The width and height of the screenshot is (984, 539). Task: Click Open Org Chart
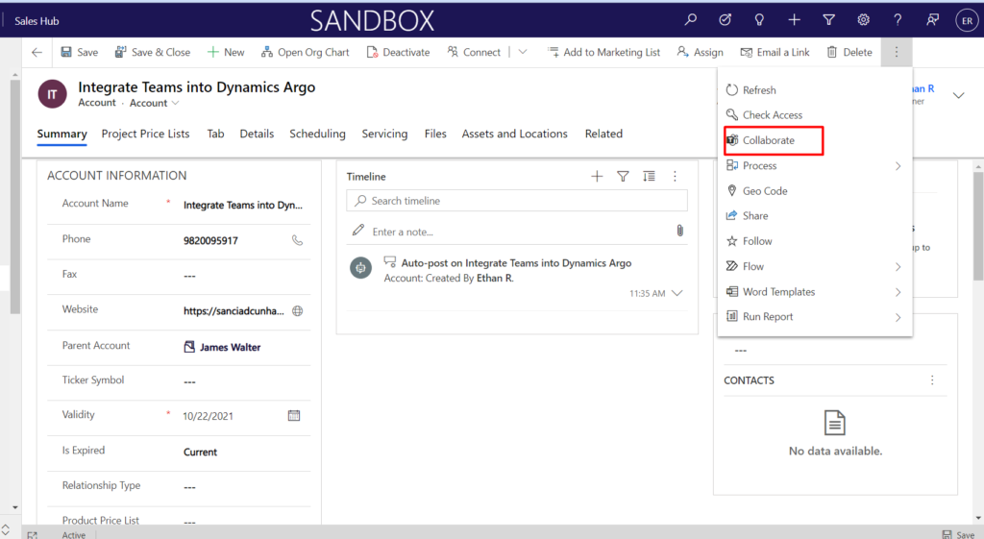(x=305, y=52)
